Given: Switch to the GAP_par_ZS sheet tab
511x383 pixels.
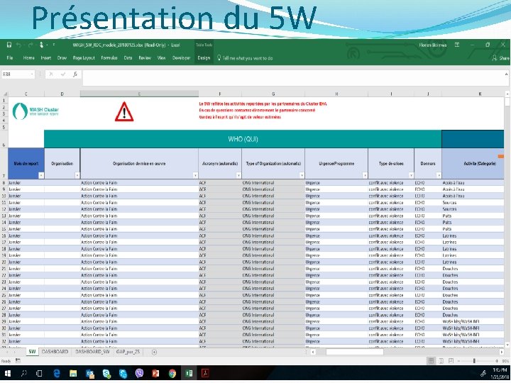Looking at the screenshot, I should point(128,352).
